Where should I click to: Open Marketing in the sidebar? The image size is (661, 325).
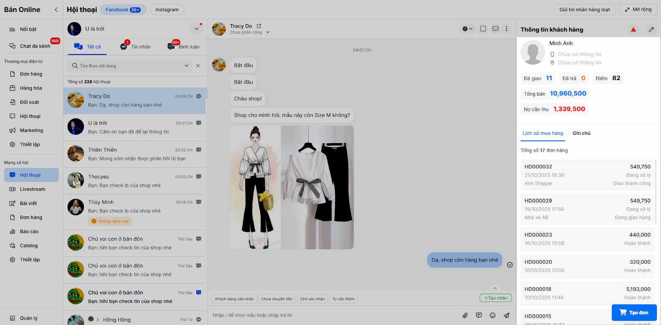click(31, 130)
